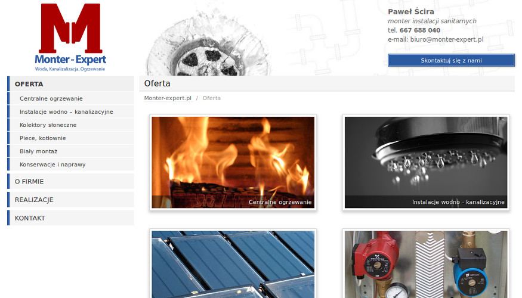
Task: Click the Monter-Expert logo
Action: [x=70, y=37]
